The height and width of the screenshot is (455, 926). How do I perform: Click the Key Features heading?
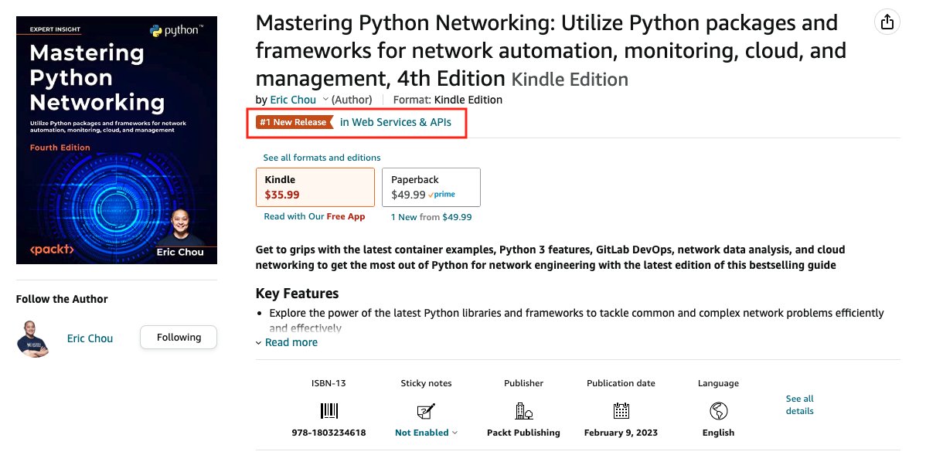(x=297, y=294)
